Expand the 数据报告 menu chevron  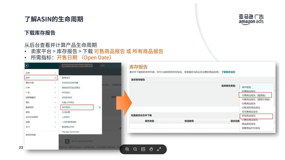[x=55, y=107]
